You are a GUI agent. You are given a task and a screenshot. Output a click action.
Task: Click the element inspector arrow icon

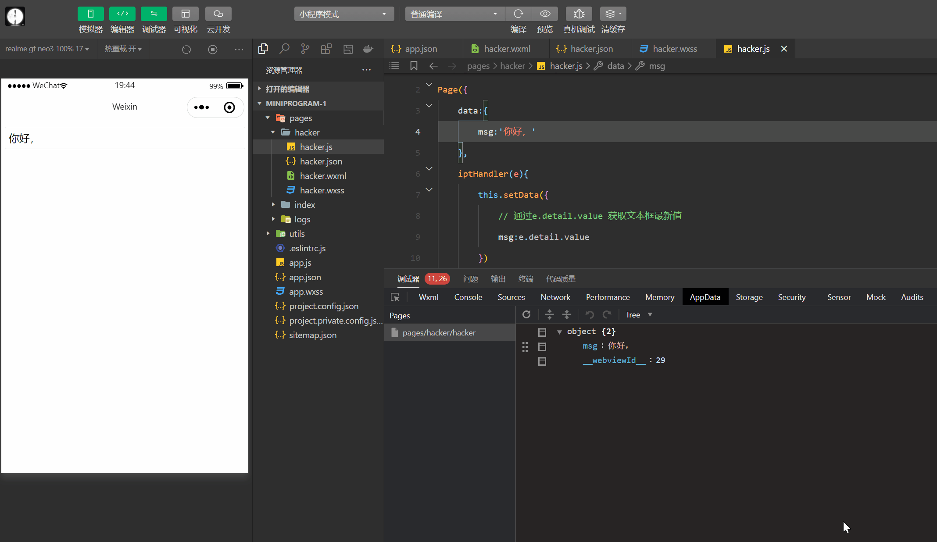tap(395, 297)
